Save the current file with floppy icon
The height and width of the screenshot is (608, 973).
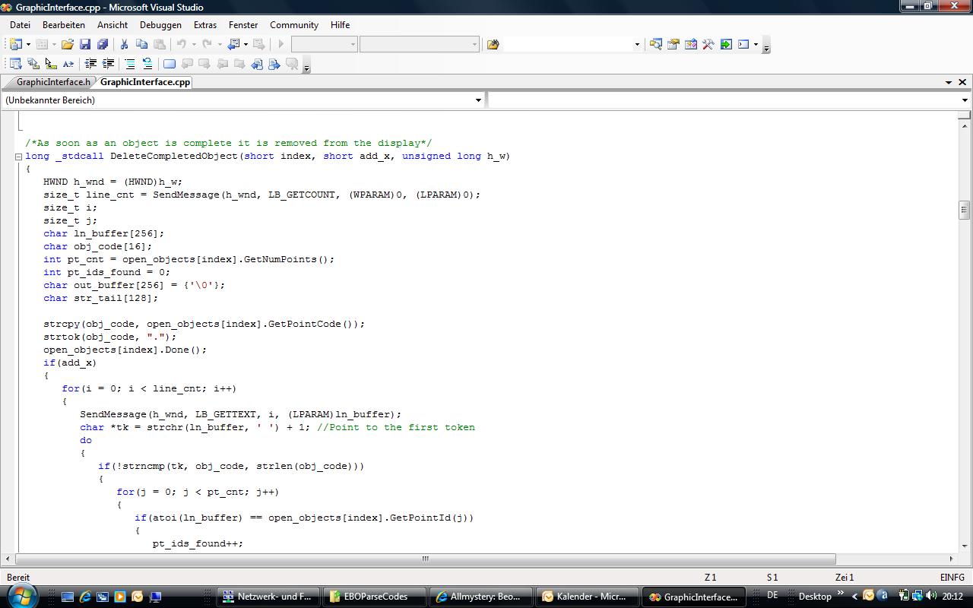[x=85, y=44]
